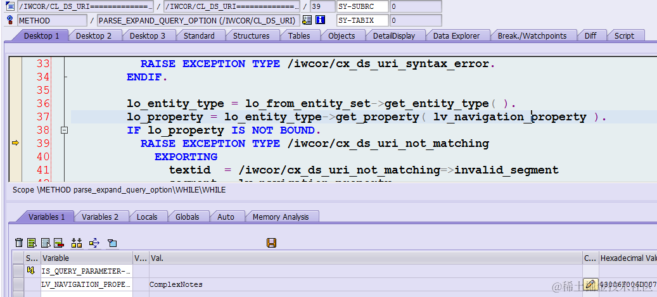
Task: Click the IS_QUERY_PARAMETER variable name cell
Action: pyautogui.click(x=87, y=271)
